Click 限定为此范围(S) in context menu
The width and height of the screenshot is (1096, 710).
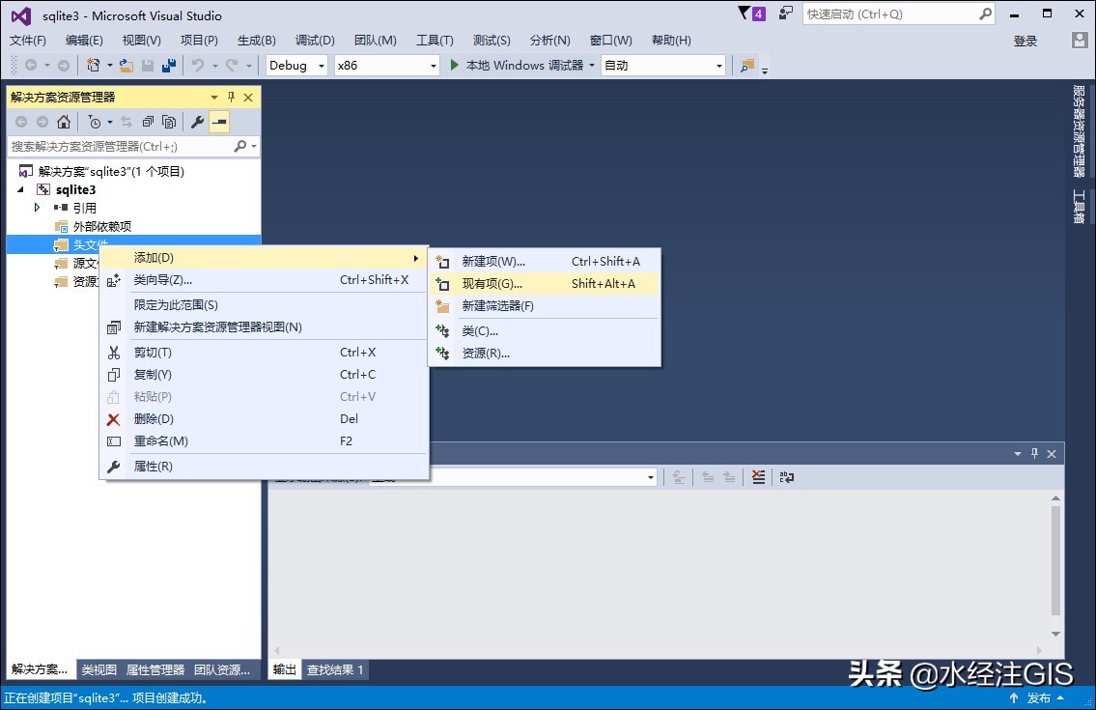[x=265, y=305]
